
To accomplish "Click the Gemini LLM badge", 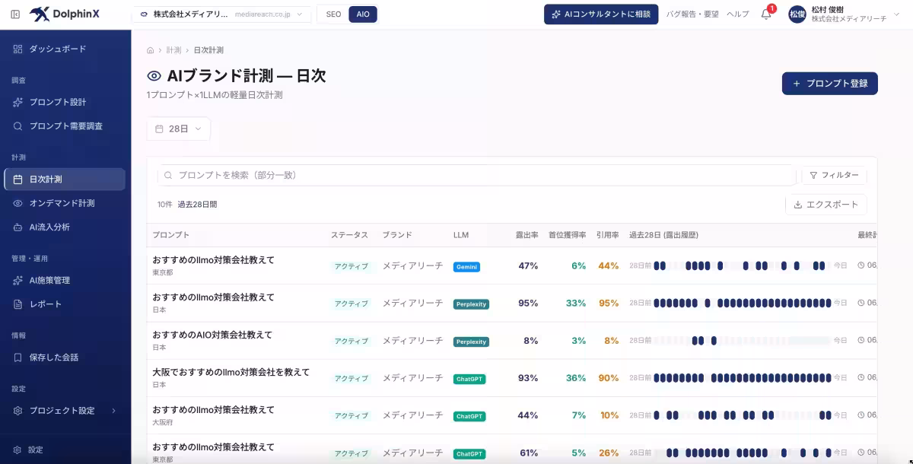I will click(x=466, y=267).
